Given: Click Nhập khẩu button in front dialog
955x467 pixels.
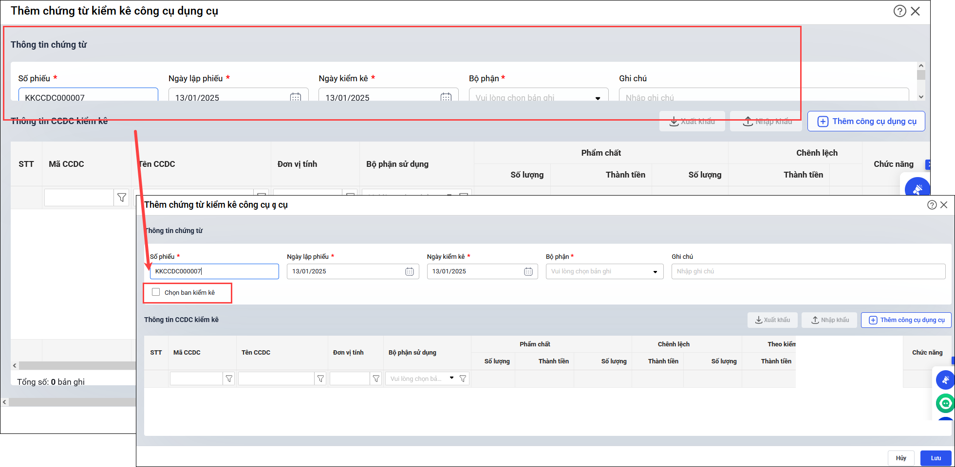Looking at the screenshot, I should click(x=829, y=320).
